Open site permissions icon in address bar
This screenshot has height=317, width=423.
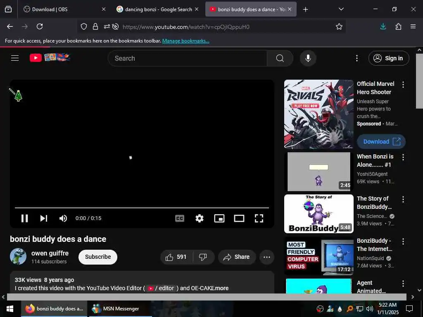107,26
